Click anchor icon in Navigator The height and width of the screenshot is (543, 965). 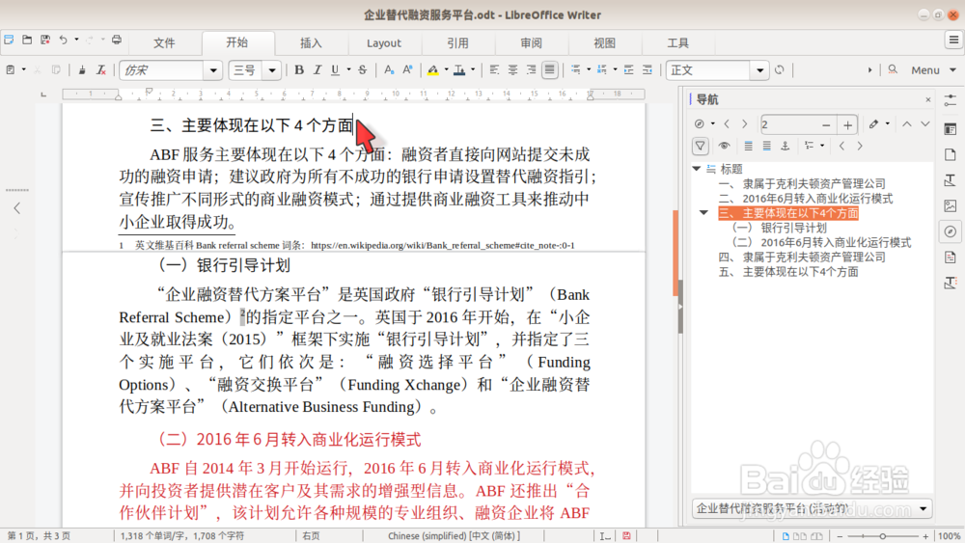point(785,146)
